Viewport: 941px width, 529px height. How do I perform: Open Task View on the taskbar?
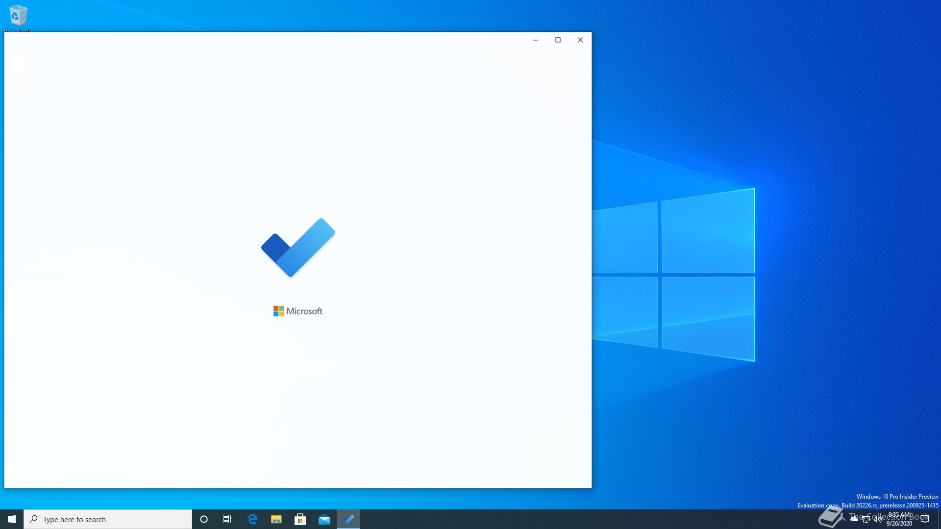[x=227, y=519]
